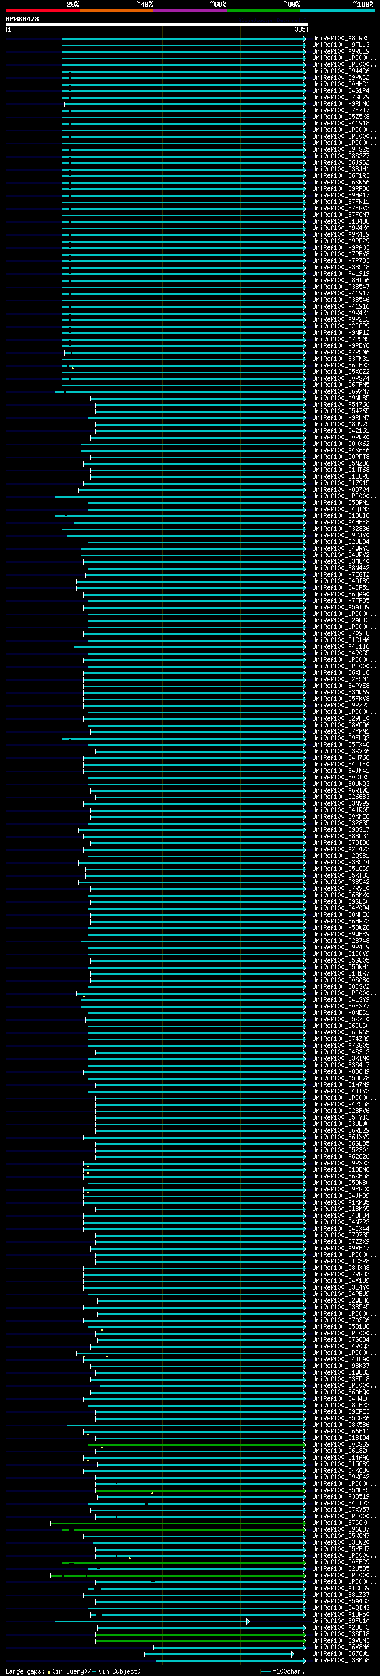The image size is (380, 1676).
Task: Select label UniRef100_P42558
Action: 341,1104
